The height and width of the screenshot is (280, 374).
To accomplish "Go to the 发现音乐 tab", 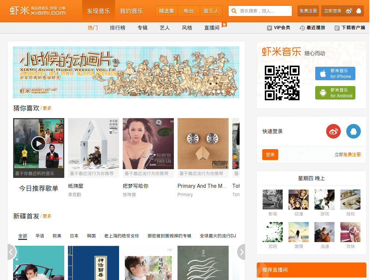I will point(99,11).
